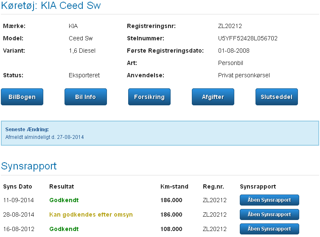Open Synsrapport for inspection dated 11-09-2014
The width and height of the screenshot is (320, 237).
(x=269, y=200)
